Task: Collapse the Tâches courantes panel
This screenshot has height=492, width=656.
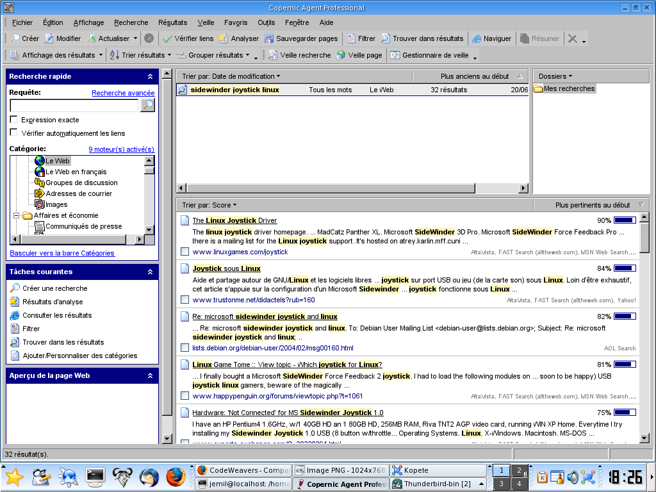Action: (x=150, y=272)
